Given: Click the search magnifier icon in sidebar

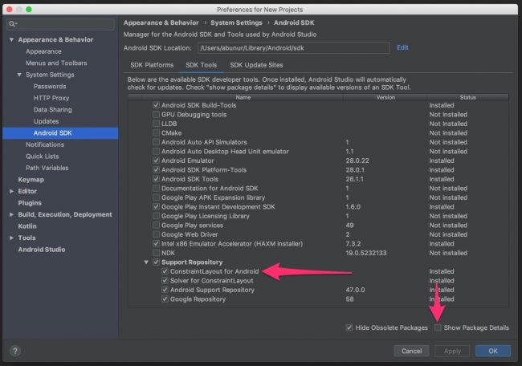Looking at the screenshot, I should 13,24.
